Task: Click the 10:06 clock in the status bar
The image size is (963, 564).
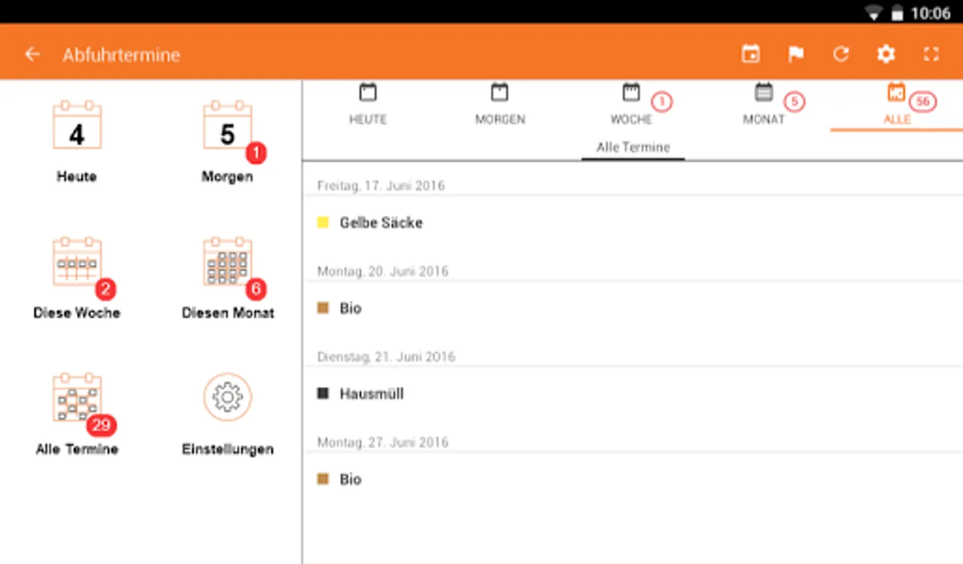Action: [x=930, y=13]
